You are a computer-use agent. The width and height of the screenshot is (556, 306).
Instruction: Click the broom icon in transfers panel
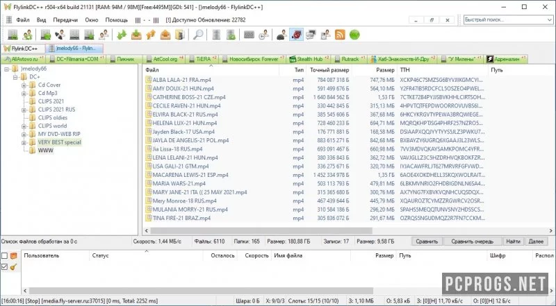[x=13, y=267]
